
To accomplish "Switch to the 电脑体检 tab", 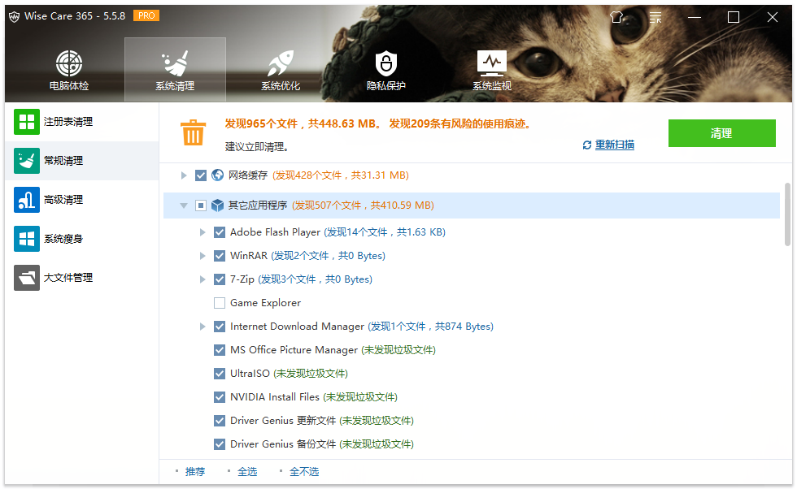I will 69,70.
